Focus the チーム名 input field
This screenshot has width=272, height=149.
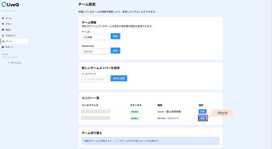pyautogui.click(x=96, y=37)
